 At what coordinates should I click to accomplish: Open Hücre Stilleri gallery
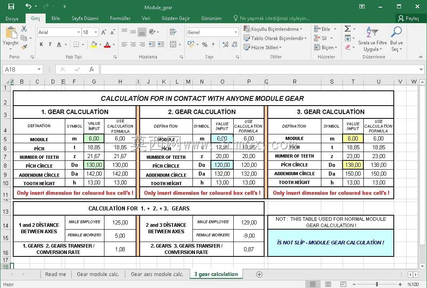pyautogui.click(x=263, y=47)
